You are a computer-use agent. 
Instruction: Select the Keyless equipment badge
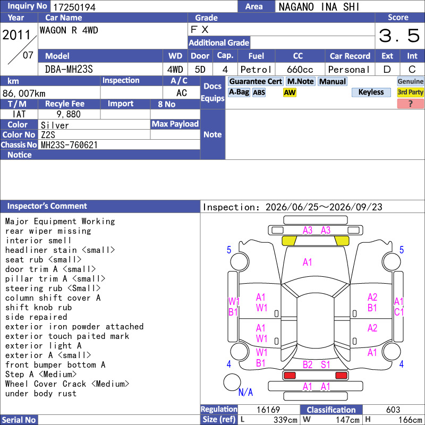pos(371,92)
